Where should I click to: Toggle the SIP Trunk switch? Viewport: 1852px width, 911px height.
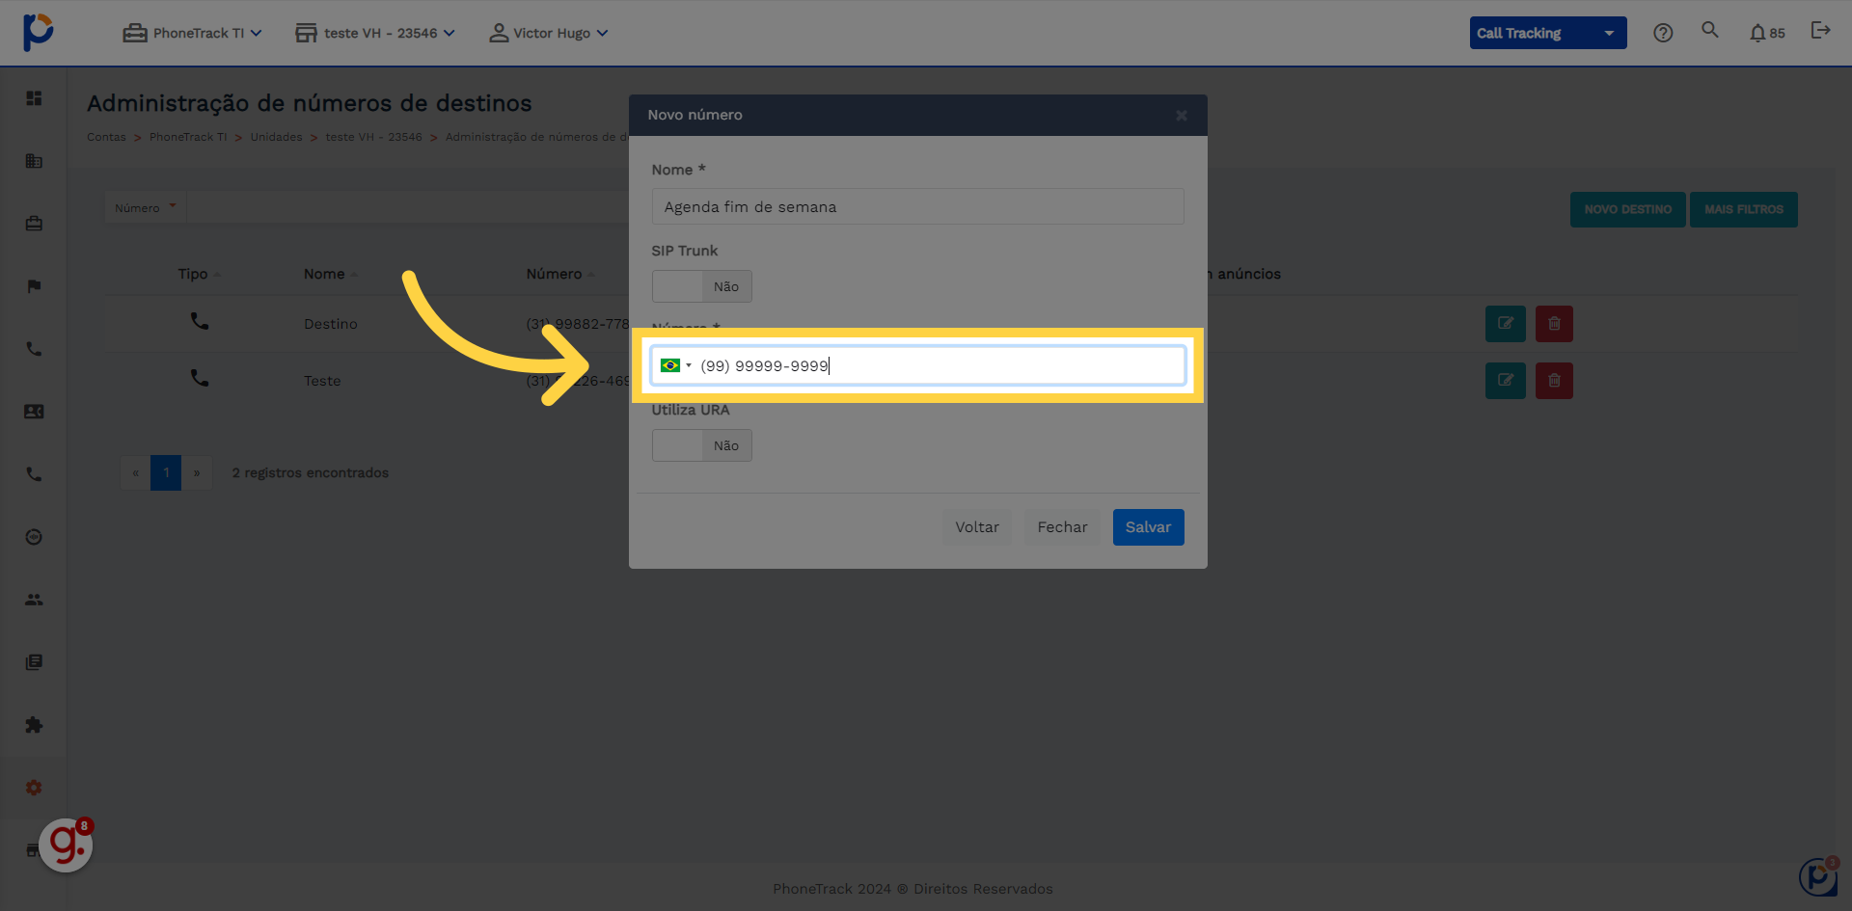702,286
